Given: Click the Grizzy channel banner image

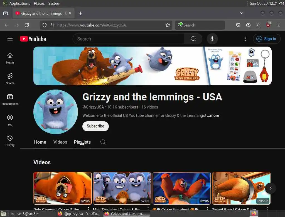Looking at the screenshot, I should pos(152,66).
